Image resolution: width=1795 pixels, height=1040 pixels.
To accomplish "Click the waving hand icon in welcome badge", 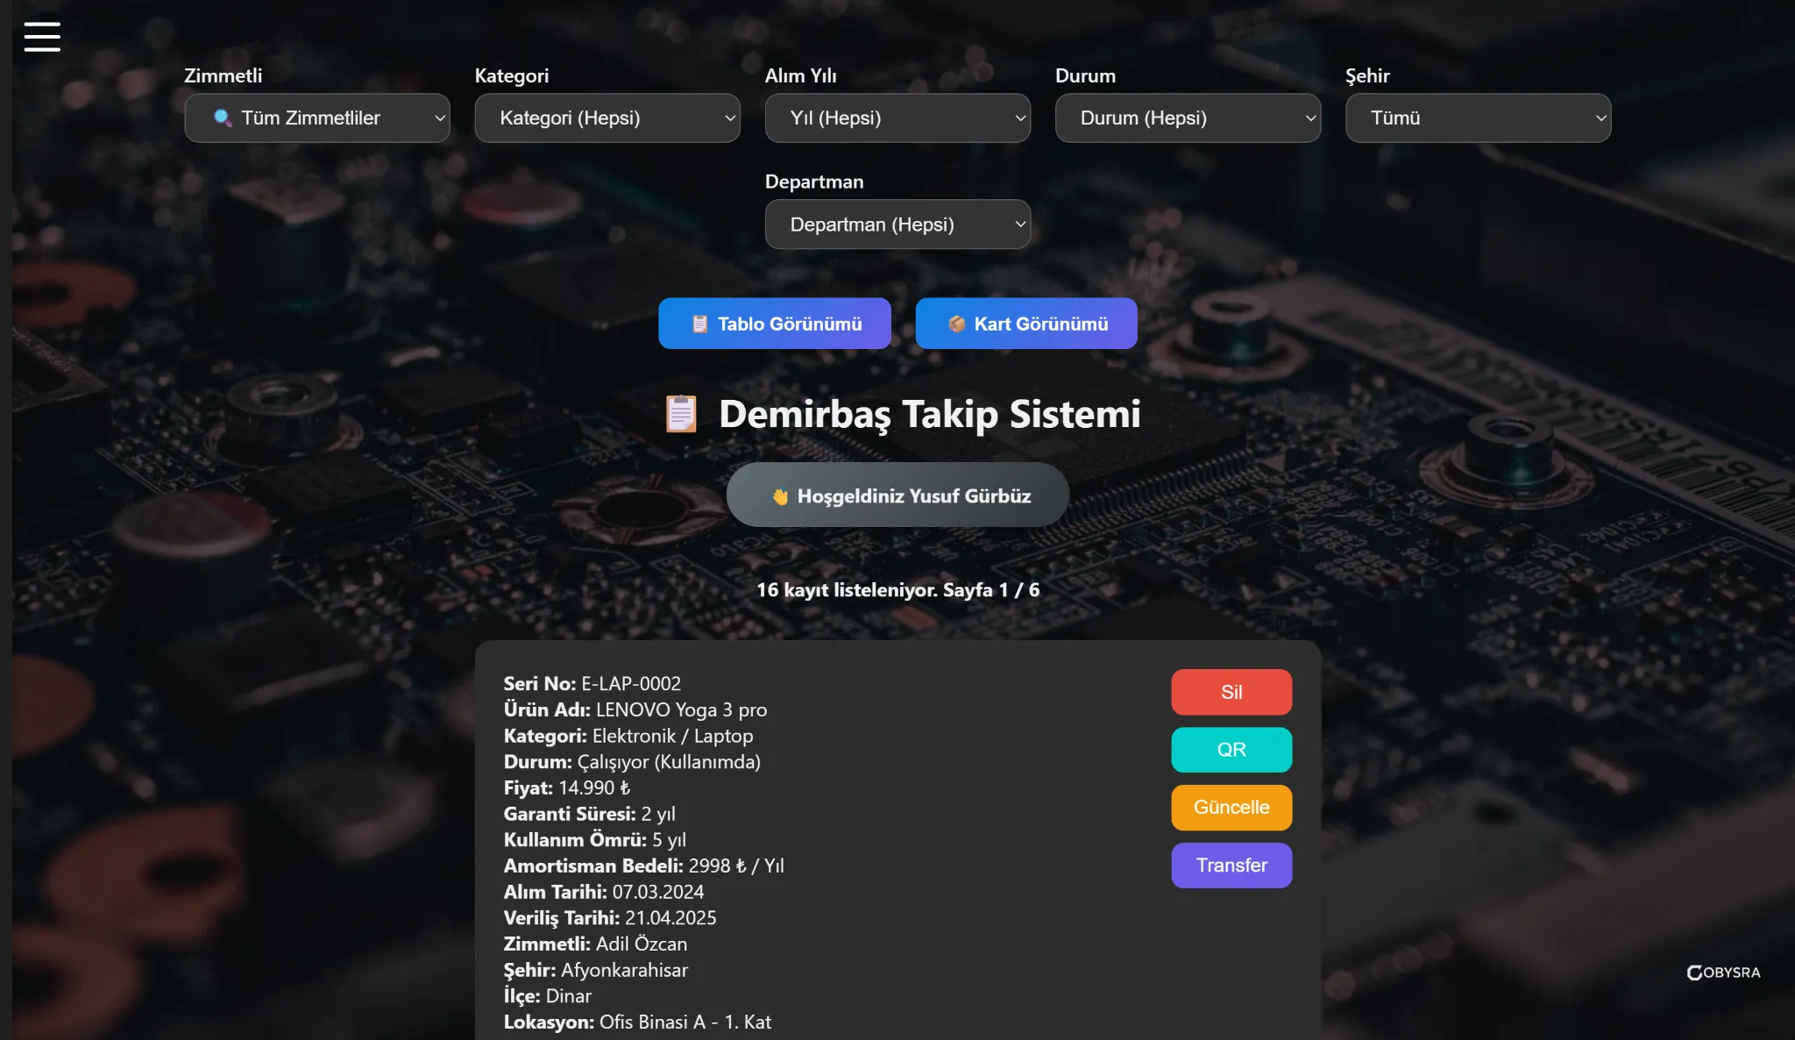I will click(780, 497).
